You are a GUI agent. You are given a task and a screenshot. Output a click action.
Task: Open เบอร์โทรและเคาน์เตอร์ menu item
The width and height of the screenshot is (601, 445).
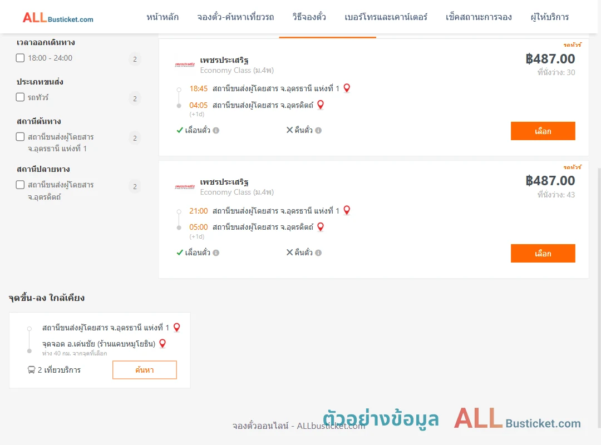pos(386,17)
